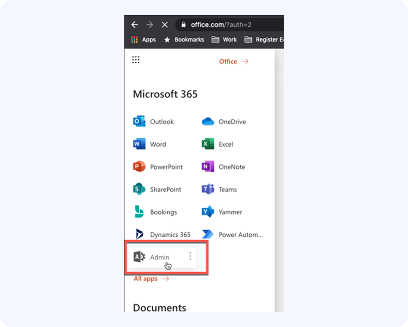Image resolution: width=408 pixels, height=327 pixels.
Task: Open the Bookings app icon
Action: (x=139, y=212)
